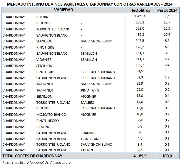
Task: Click the MALBEC variety cell
Action: tap(87, 102)
